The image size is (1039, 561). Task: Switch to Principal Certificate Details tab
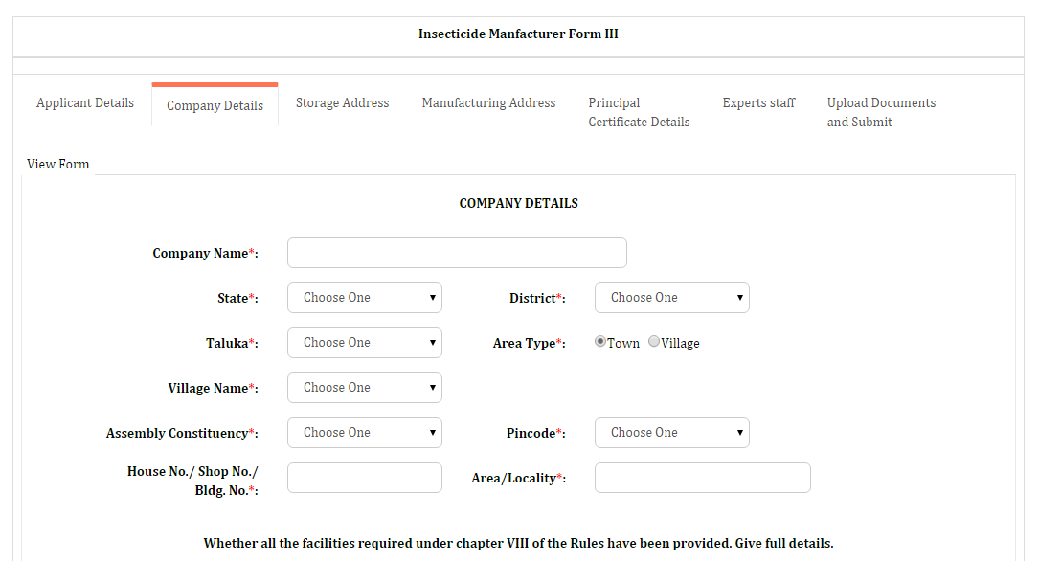(639, 113)
